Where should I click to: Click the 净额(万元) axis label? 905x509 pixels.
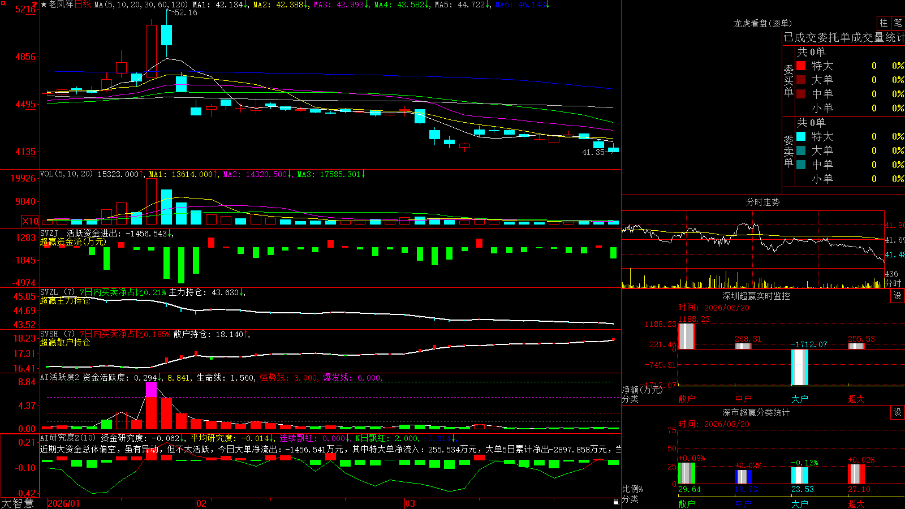click(x=642, y=390)
